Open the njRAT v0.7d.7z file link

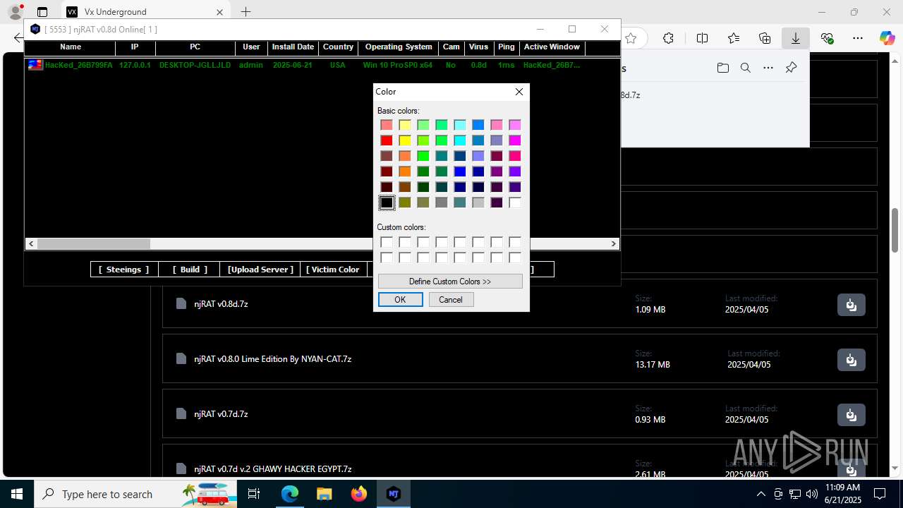tap(221, 414)
